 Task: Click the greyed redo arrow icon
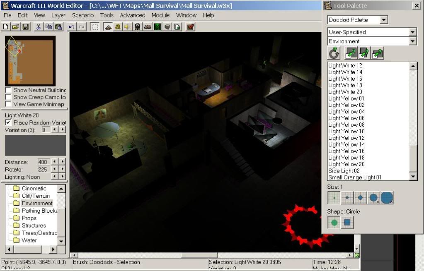pyautogui.click(x=82, y=27)
